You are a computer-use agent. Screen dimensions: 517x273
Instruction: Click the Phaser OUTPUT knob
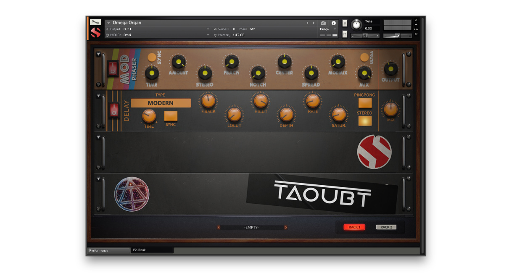[390, 69]
